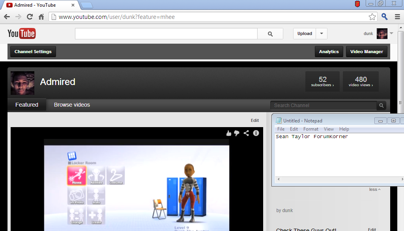Go forward with the browser forward arrow

[x=18, y=17]
